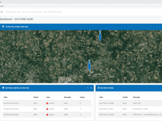Click the Sonde column header in alerts table
This screenshot has width=162, height=121.
[36, 97]
